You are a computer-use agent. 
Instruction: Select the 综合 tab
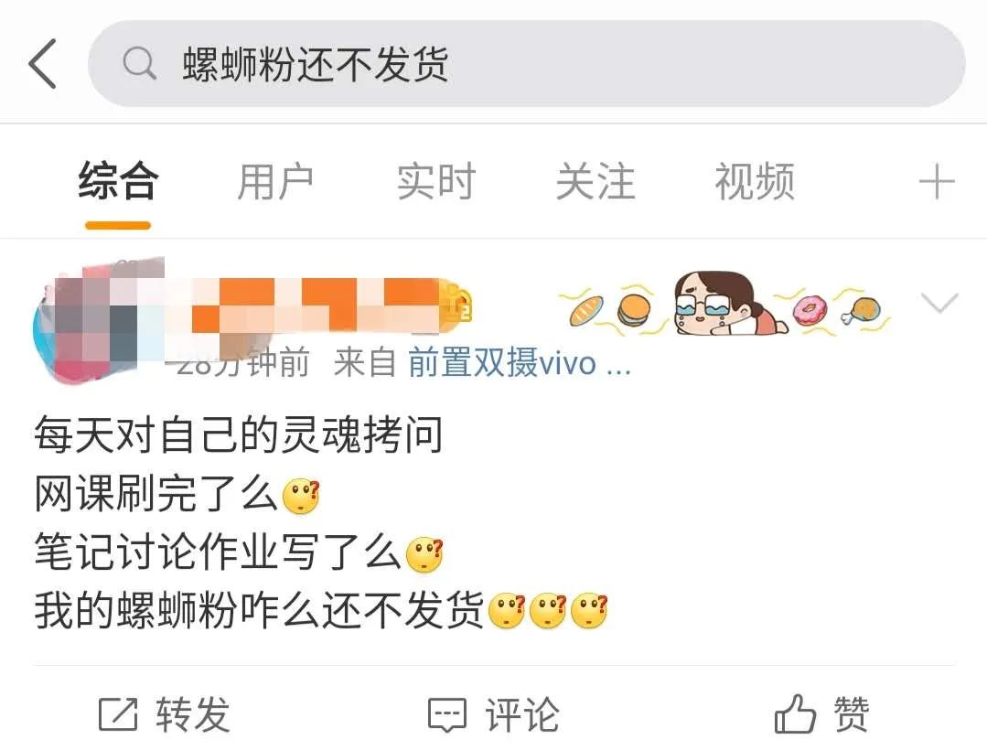pos(118,182)
